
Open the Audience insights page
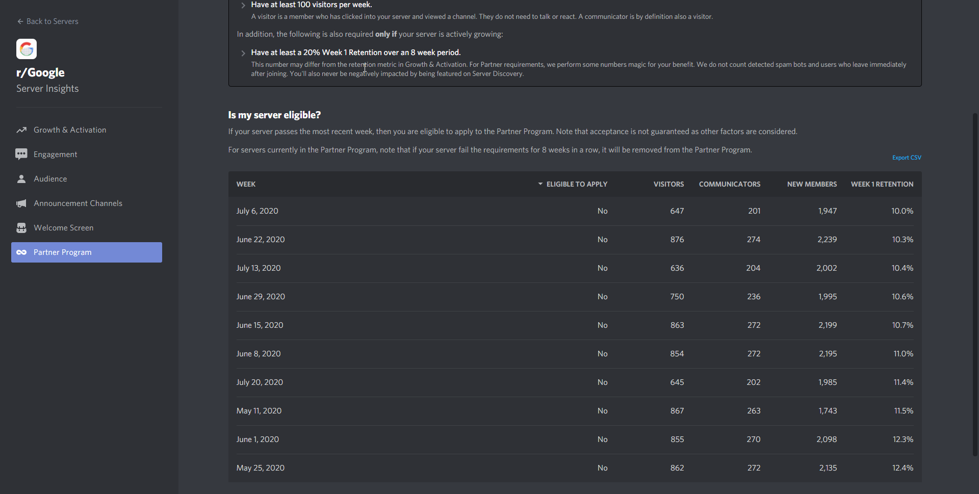coord(50,179)
